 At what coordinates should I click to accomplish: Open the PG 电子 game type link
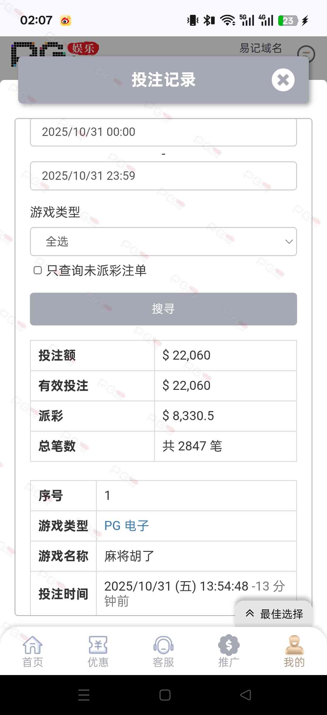(x=127, y=526)
